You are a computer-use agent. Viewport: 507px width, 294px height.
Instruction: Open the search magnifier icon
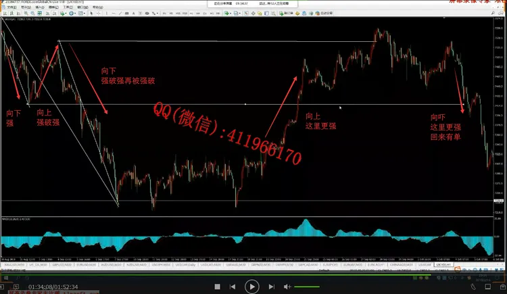pyautogui.click(x=493, y=14)
